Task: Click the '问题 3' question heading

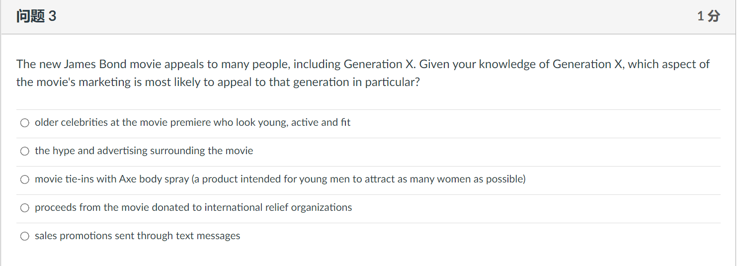Action: 36,17
